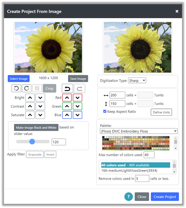Image resolution: width=186 pixels, height=208 pixels.
Task: Decrease Contrast with down arrow
Action: click(40, 106)
